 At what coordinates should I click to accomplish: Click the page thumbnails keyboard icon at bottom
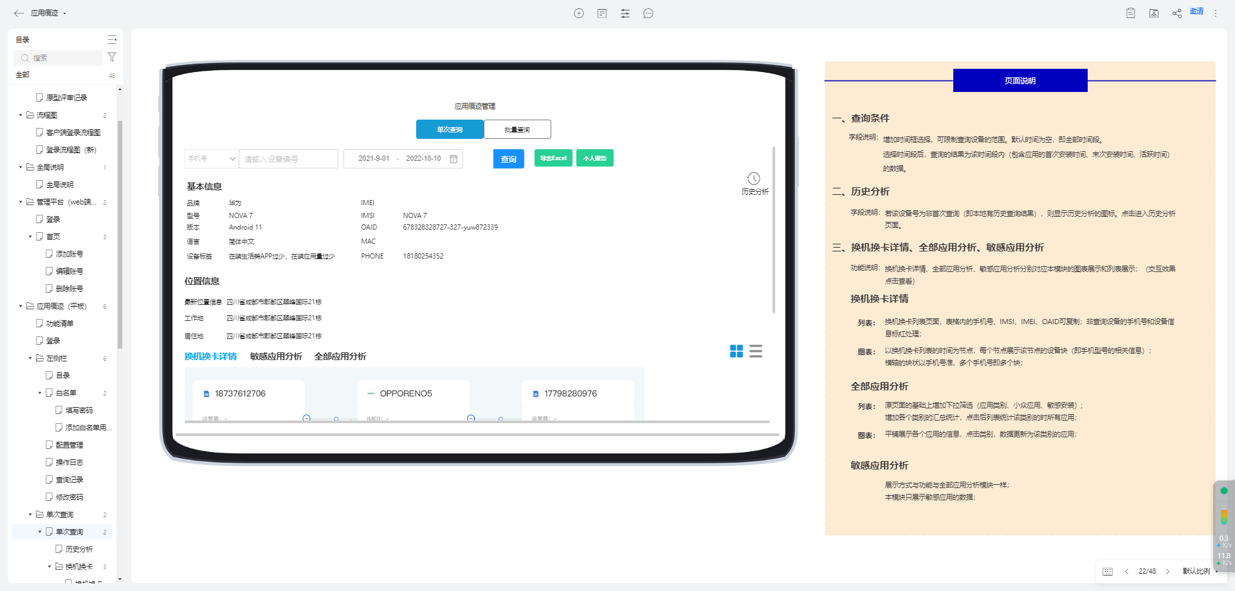1108,571
